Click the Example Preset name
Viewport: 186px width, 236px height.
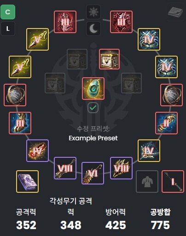tap(93, 138)
